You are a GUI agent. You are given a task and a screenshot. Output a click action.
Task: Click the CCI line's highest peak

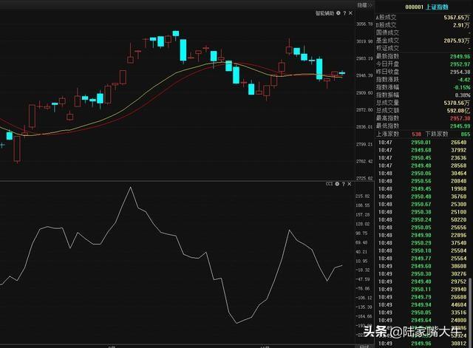(130, 188)
